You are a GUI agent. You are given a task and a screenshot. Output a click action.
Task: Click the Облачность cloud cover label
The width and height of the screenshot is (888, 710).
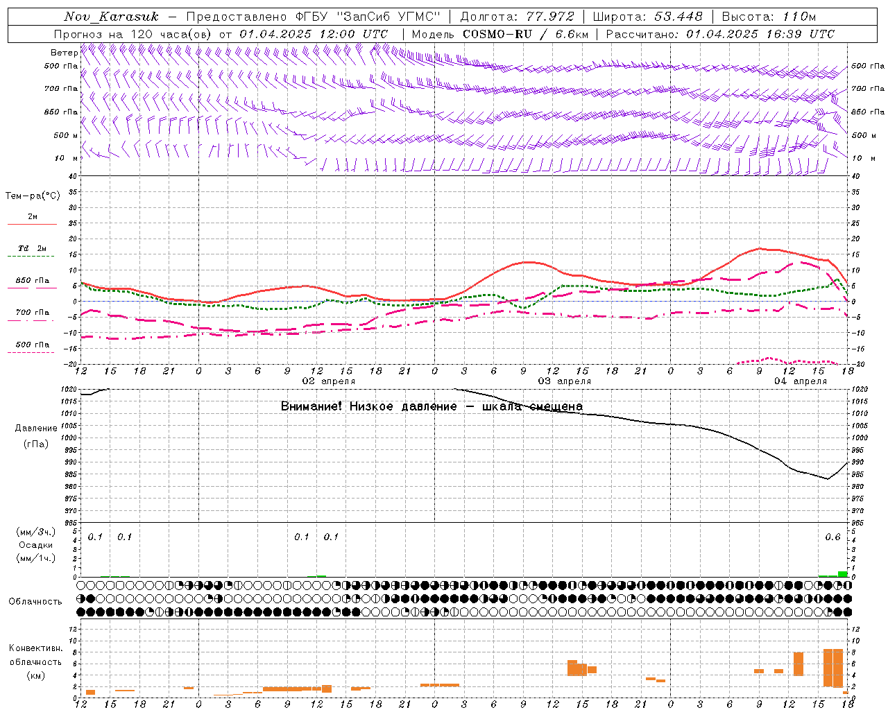tap(35, 602)
